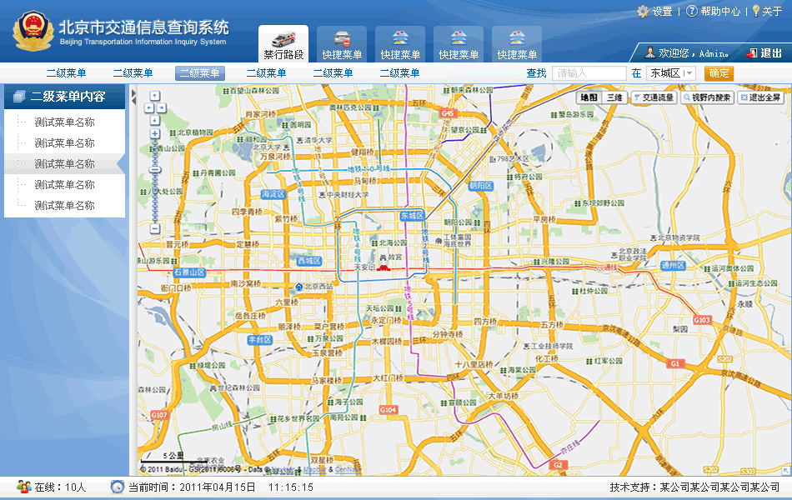
Task: Click the 查找 label beside search box
Action: (x=536, y=73)
